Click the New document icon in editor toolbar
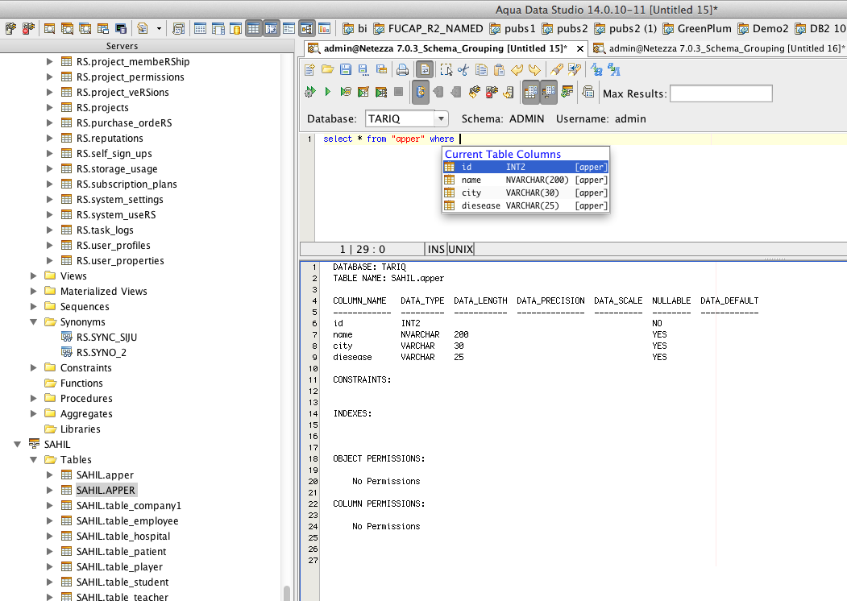 point(309,70)
